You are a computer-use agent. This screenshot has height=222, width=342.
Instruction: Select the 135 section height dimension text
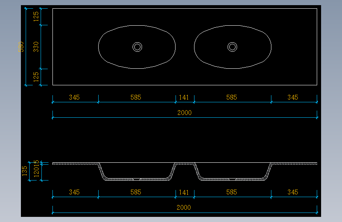(x=24, y=171)
